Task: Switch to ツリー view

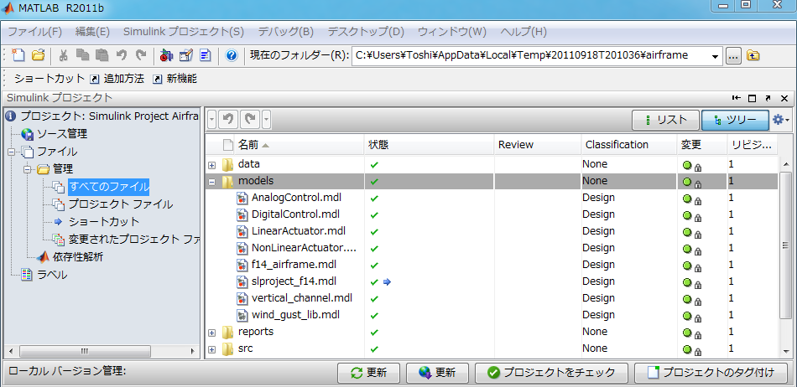Action: [x=735, y=121]
